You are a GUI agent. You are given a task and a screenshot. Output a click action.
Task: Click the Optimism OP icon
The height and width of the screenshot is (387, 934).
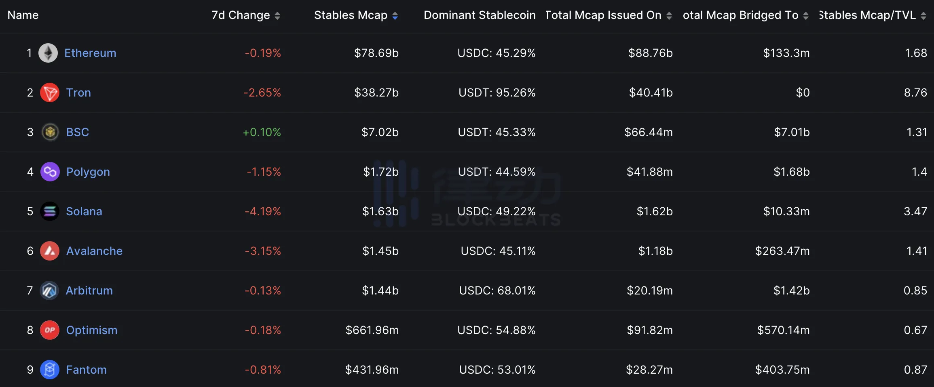pyautogui.click(x=49, y=330)
